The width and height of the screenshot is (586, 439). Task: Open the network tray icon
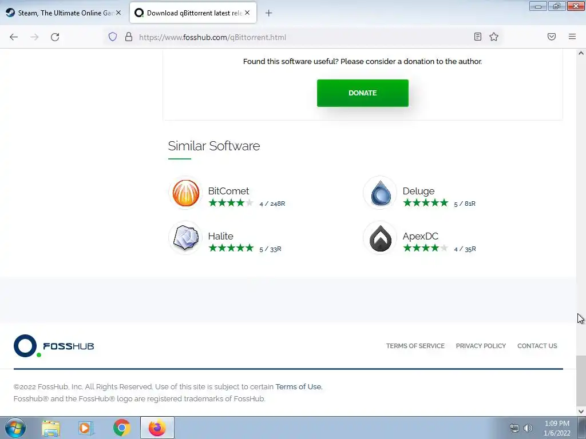tap(514, 428)
